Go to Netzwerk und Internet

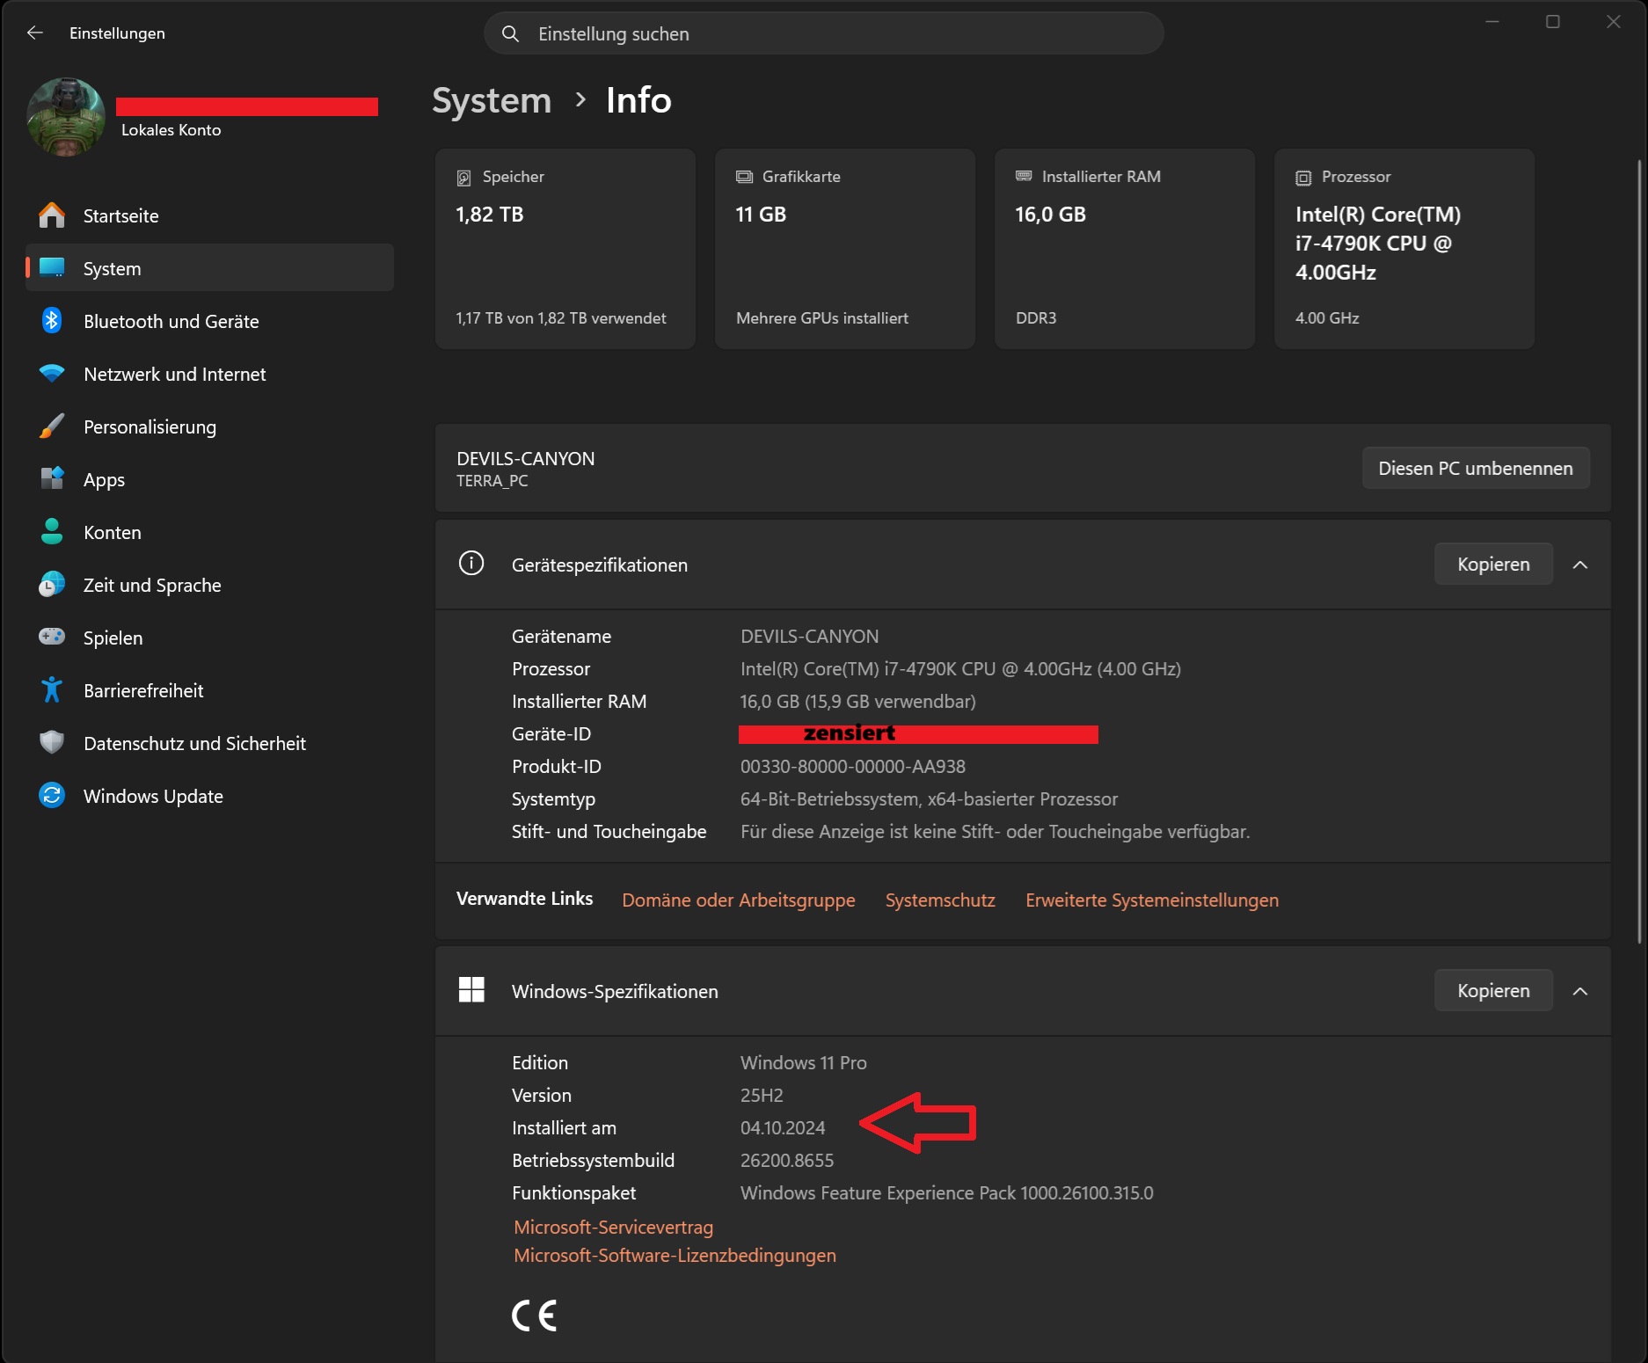209,374
